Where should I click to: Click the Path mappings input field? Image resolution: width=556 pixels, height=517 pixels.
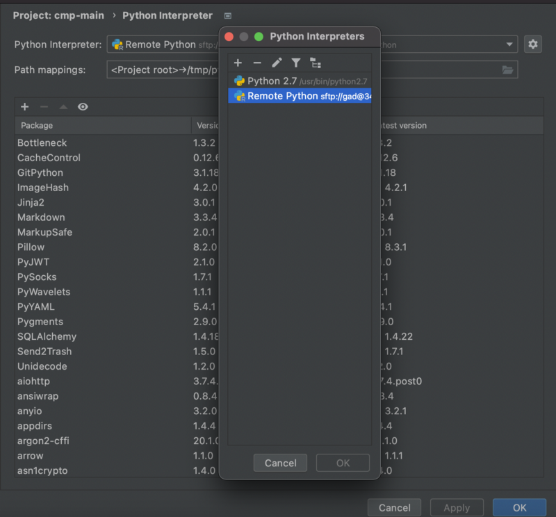(312, 70)
